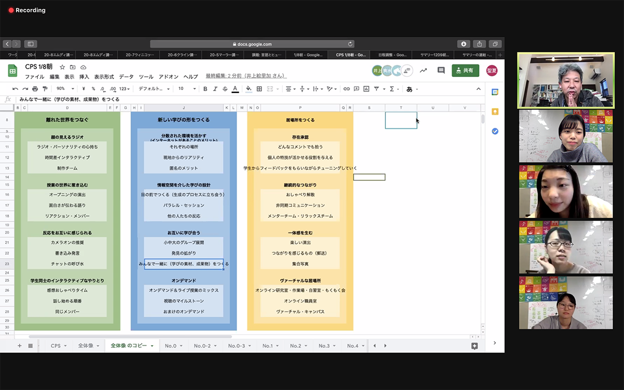Click the borders icon in toolbar
624x390 pixels.
(259, 89)
